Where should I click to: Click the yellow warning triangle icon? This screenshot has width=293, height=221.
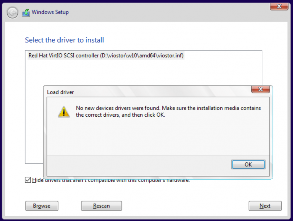click(x=64, y=112)
